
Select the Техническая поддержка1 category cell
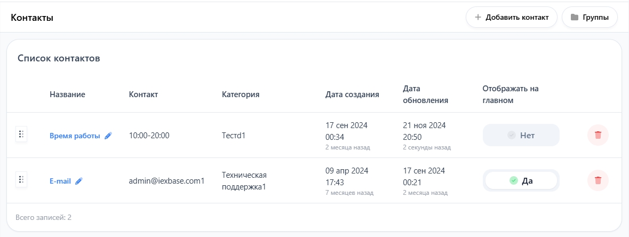click(244, 181)
